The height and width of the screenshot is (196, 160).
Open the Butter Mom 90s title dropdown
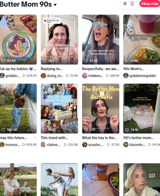tap(55, 5)
